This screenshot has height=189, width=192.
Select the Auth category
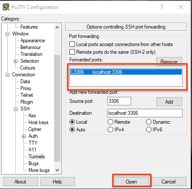(x=33, y=136)
